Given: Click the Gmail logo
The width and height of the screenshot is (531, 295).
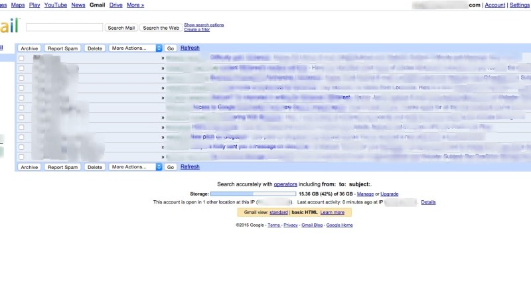Looking at the screenshot, I should pyautogui.click(x=9, y=26).
